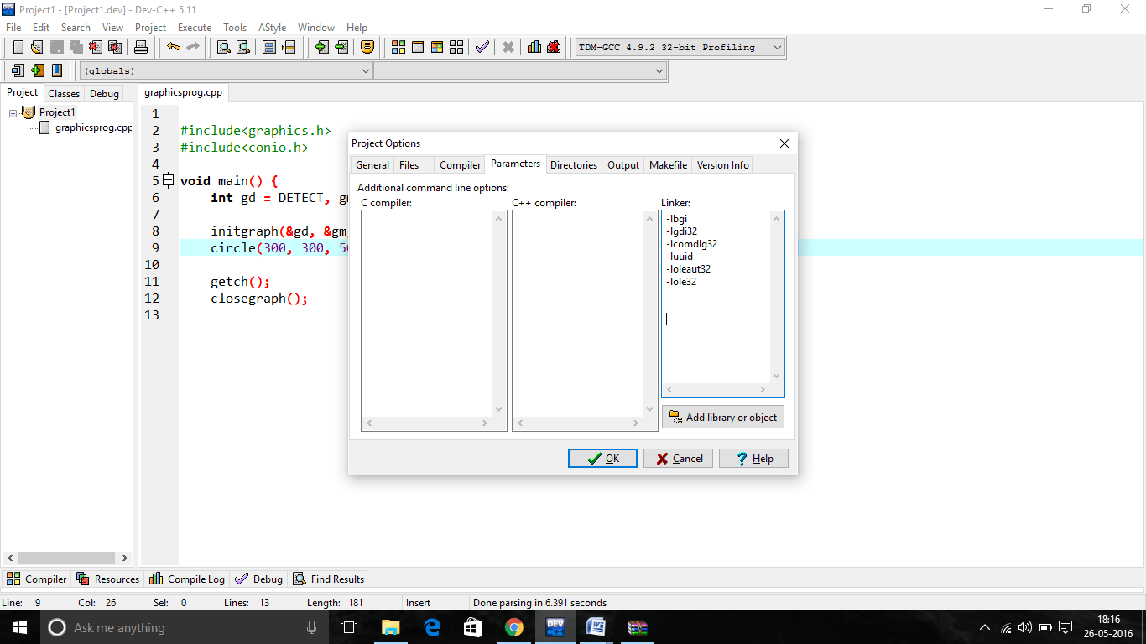1146x644 pixels.
Task: Click the Run icon to execute the program
Action: [x=417, y=47]
